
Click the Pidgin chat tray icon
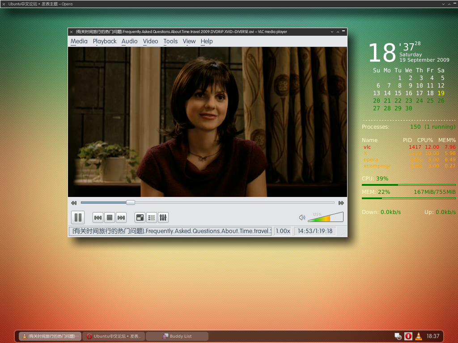398,336
